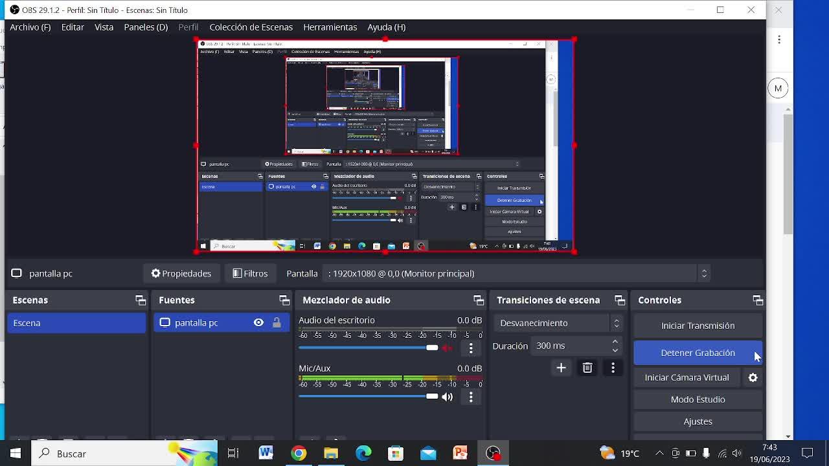Toggle the lock on pantalla pc source
This screenshot has height=466, width=829.
(277, 323)
